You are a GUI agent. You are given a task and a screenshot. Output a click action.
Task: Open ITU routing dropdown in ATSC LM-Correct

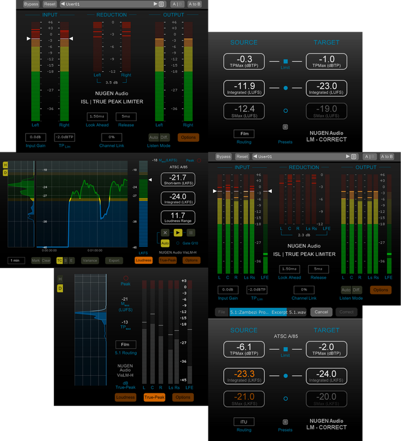244,422
